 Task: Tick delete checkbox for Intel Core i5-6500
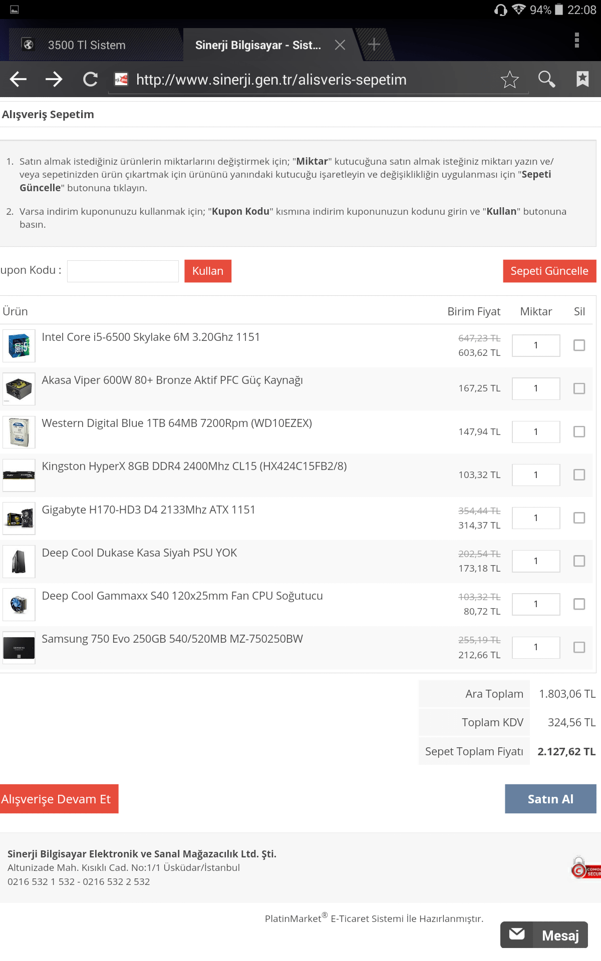[x=579, y=345]
